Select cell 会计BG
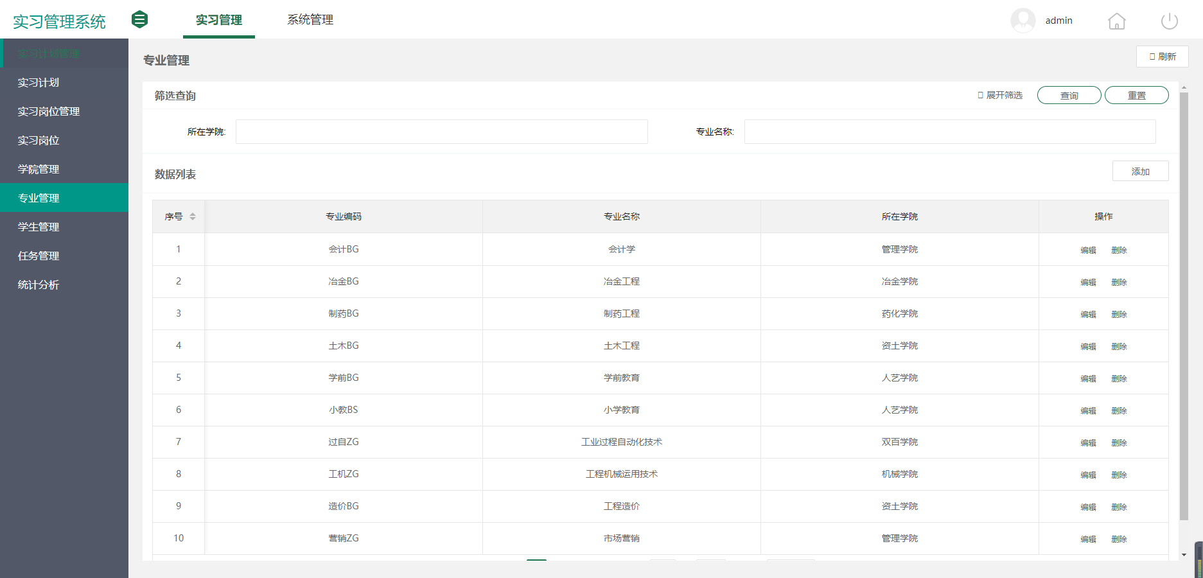The image size is (1203, 578). [344, 249]
